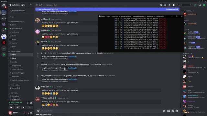Toggle headphone deafen in user panel
Image resolution: width=207 pixels, height=116 pixels.
[27, 113]
